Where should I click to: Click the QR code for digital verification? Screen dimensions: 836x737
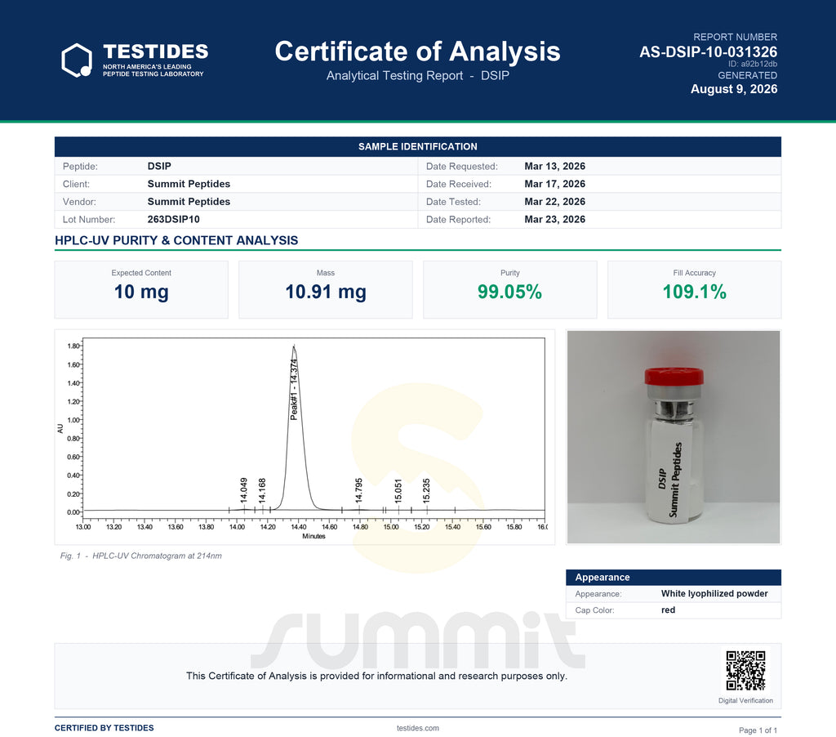point(745,670)
